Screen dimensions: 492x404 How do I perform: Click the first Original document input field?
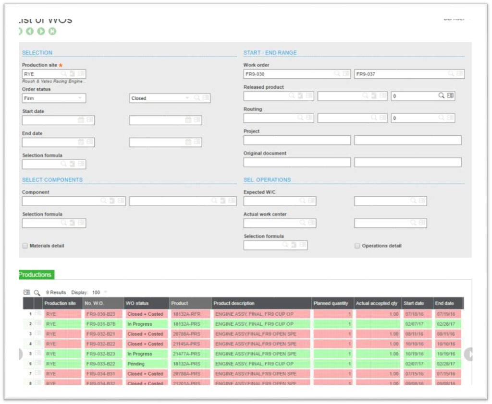click(297, 162)
